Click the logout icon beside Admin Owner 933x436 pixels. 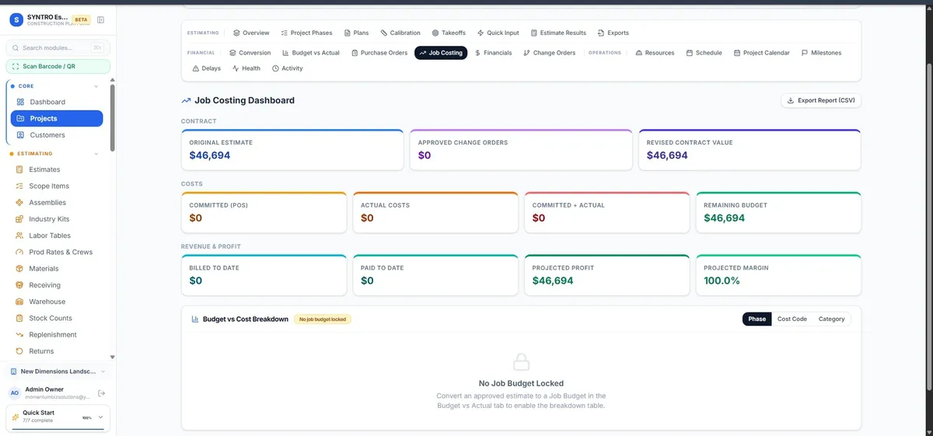point(101,393)
